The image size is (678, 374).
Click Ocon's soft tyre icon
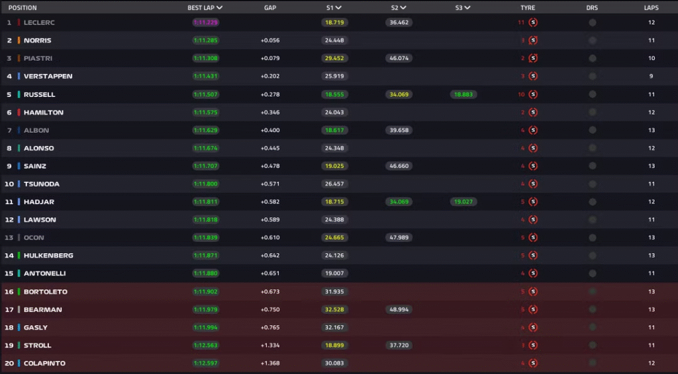pyautogui.click(x=533, y=237)
